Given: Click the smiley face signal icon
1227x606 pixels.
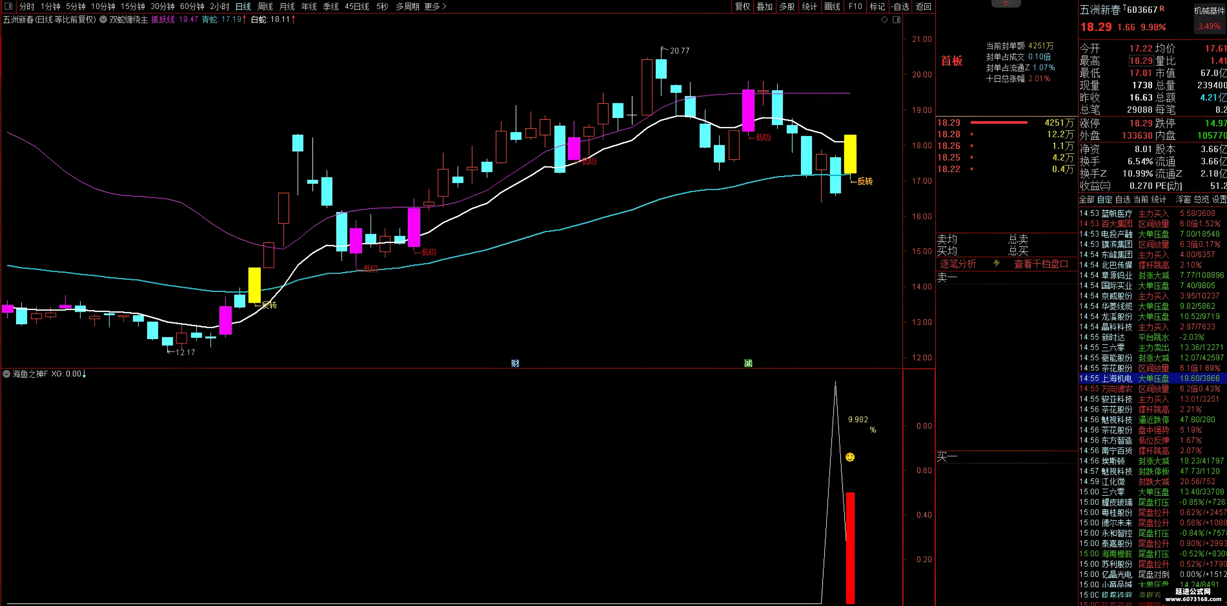Looking at the screenshot, I should [x=850, y=457].
